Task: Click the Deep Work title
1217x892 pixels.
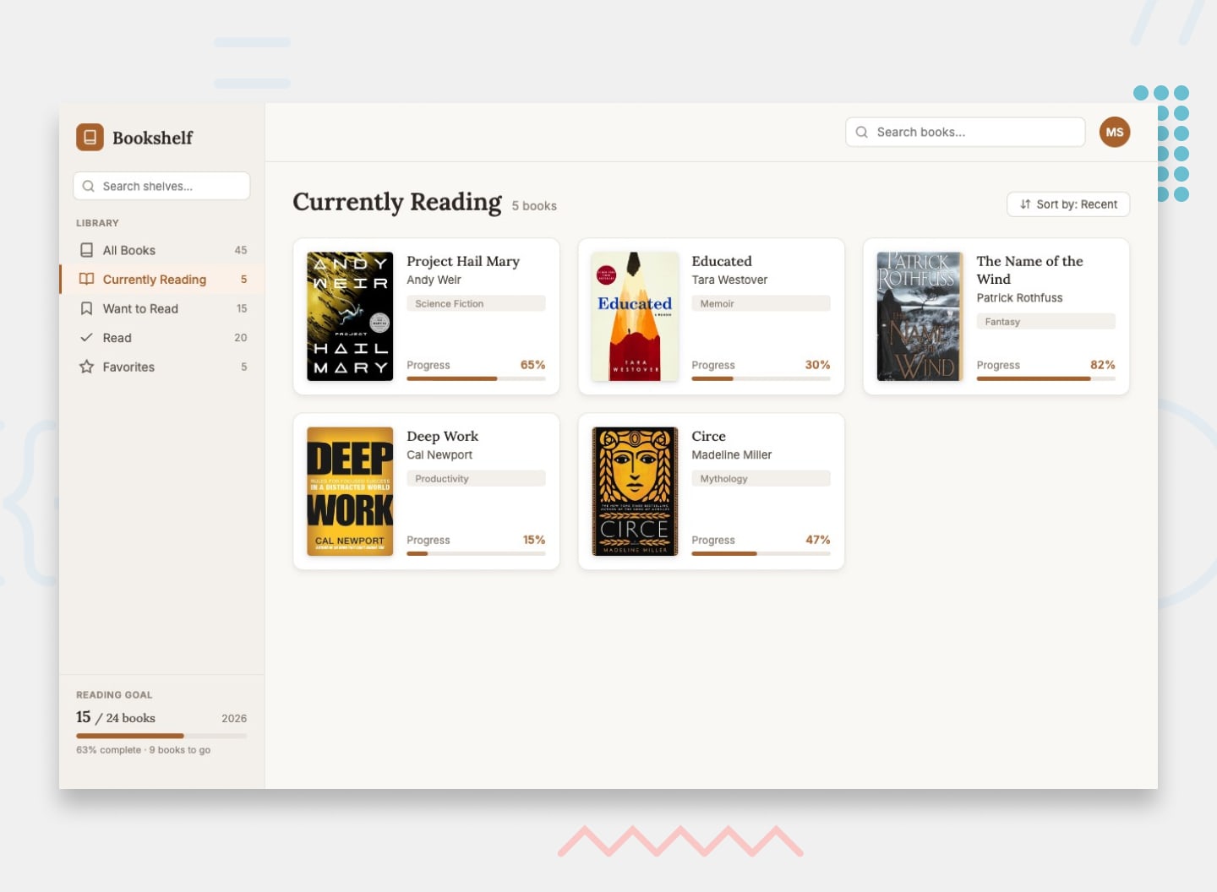Action: pyautogui.click(x=442, y=436)
